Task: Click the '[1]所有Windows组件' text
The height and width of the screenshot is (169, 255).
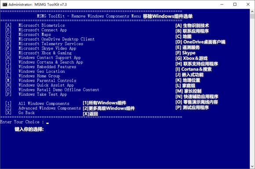Action: [104, 103]
